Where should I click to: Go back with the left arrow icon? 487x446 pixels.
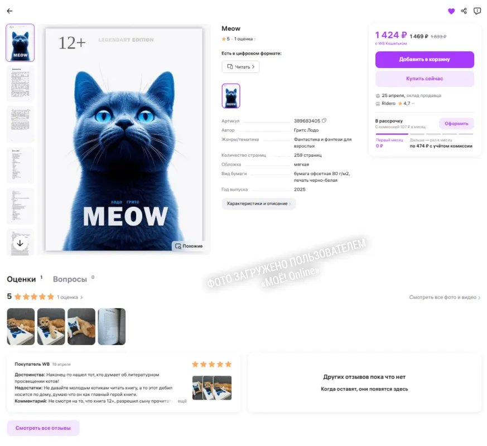9,11
